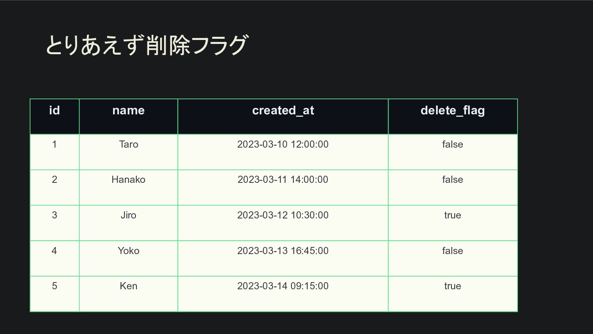This screenshot has width=593, height=334.
Task: Click timestamp 2023-03-11 14:00:00
Action: click(283, 180)
